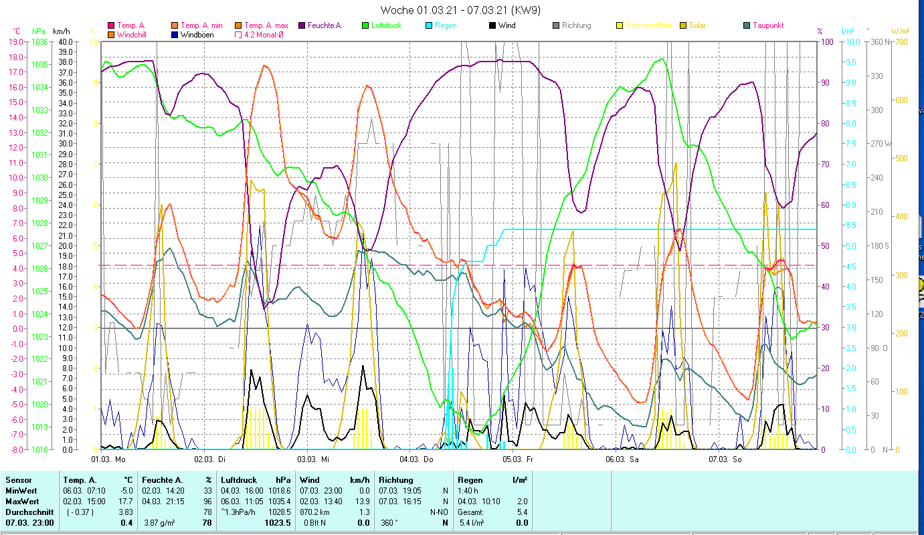Click the MaxWert row label
The height and width of the screenshot is (535, 924).
tap(21, 502)
